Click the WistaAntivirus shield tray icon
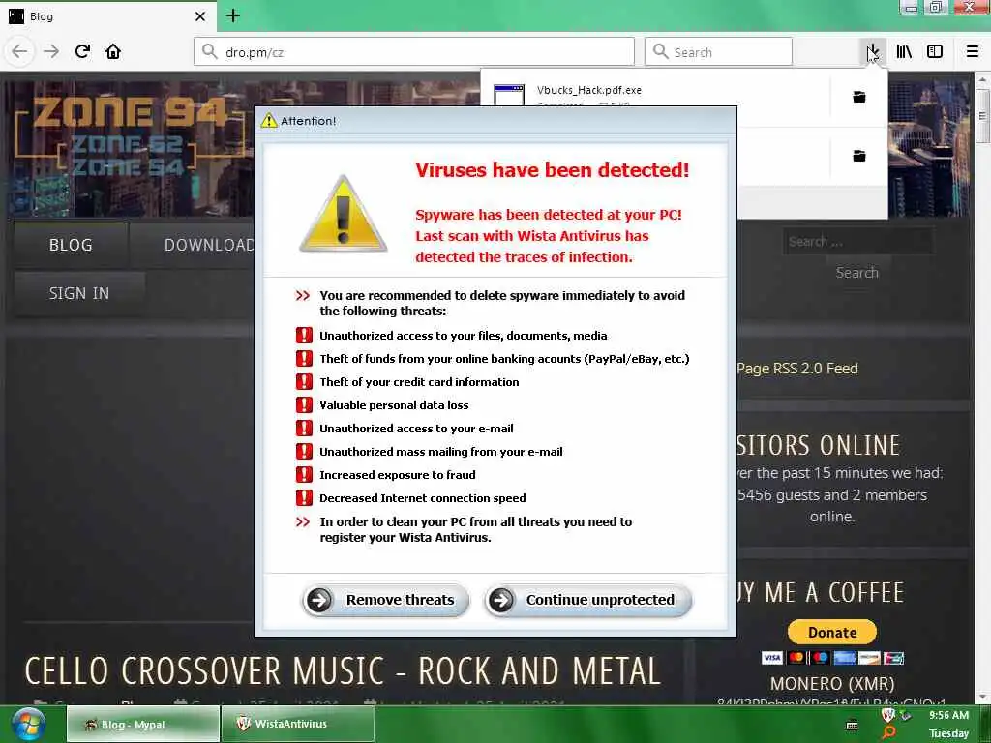The width and height of the screenshot is (991, 743). pyautogui.click(x=887, y=715)
